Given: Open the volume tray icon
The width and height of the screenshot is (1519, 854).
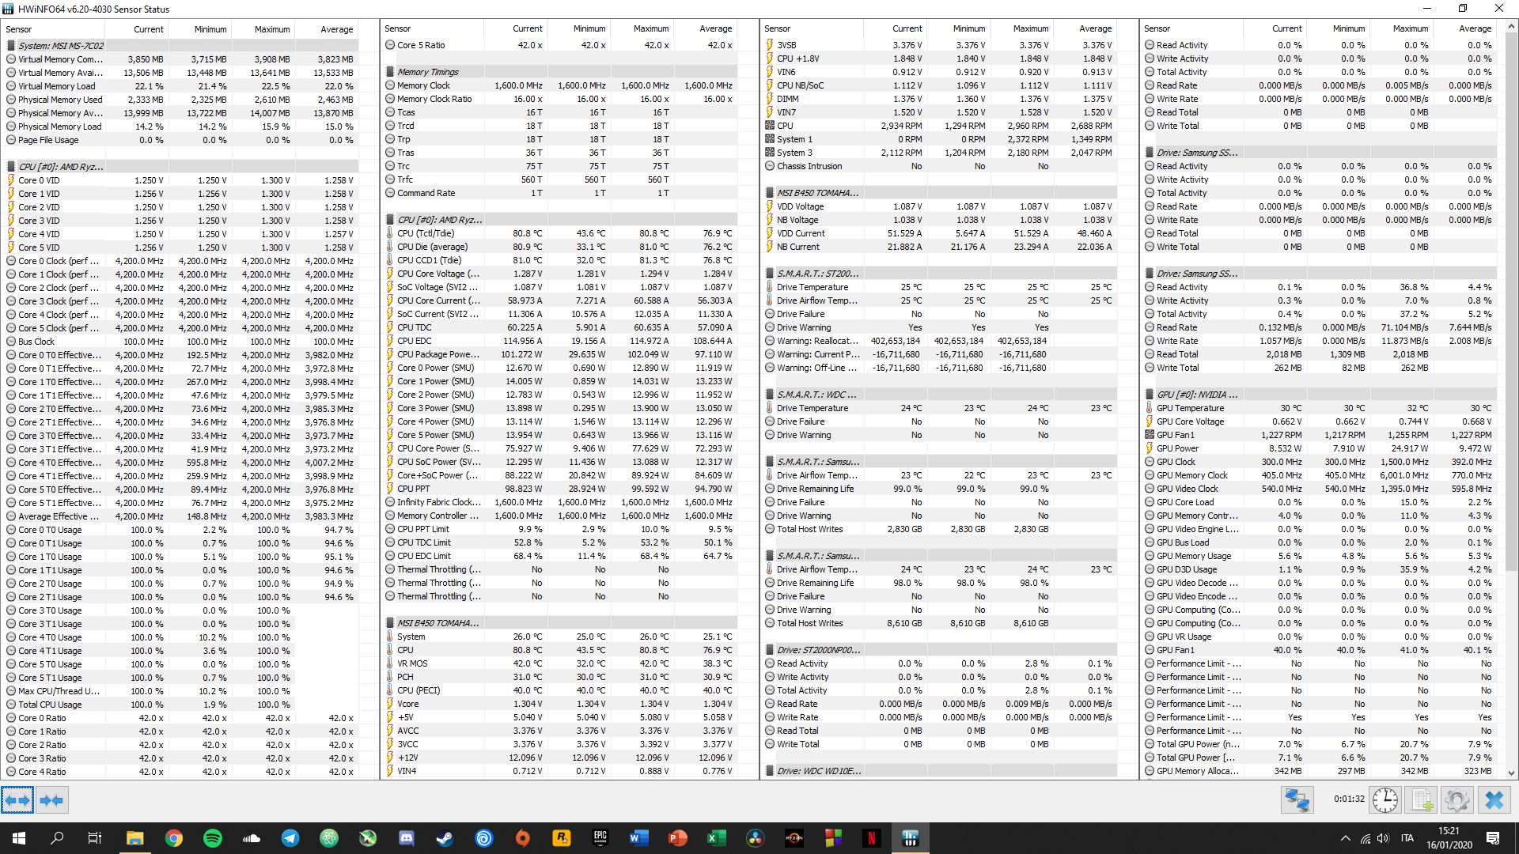Looking at the screenshot, I should click(1383, 838).
